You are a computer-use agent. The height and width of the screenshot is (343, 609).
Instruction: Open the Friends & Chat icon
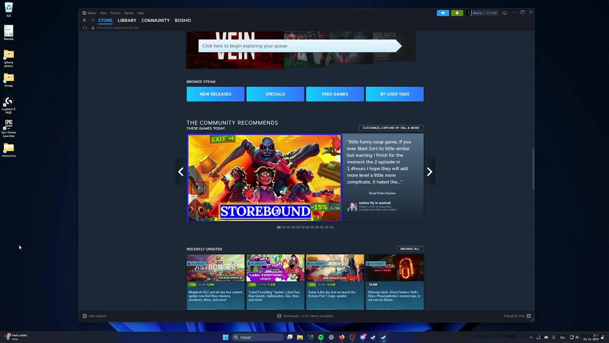(529, 316)
